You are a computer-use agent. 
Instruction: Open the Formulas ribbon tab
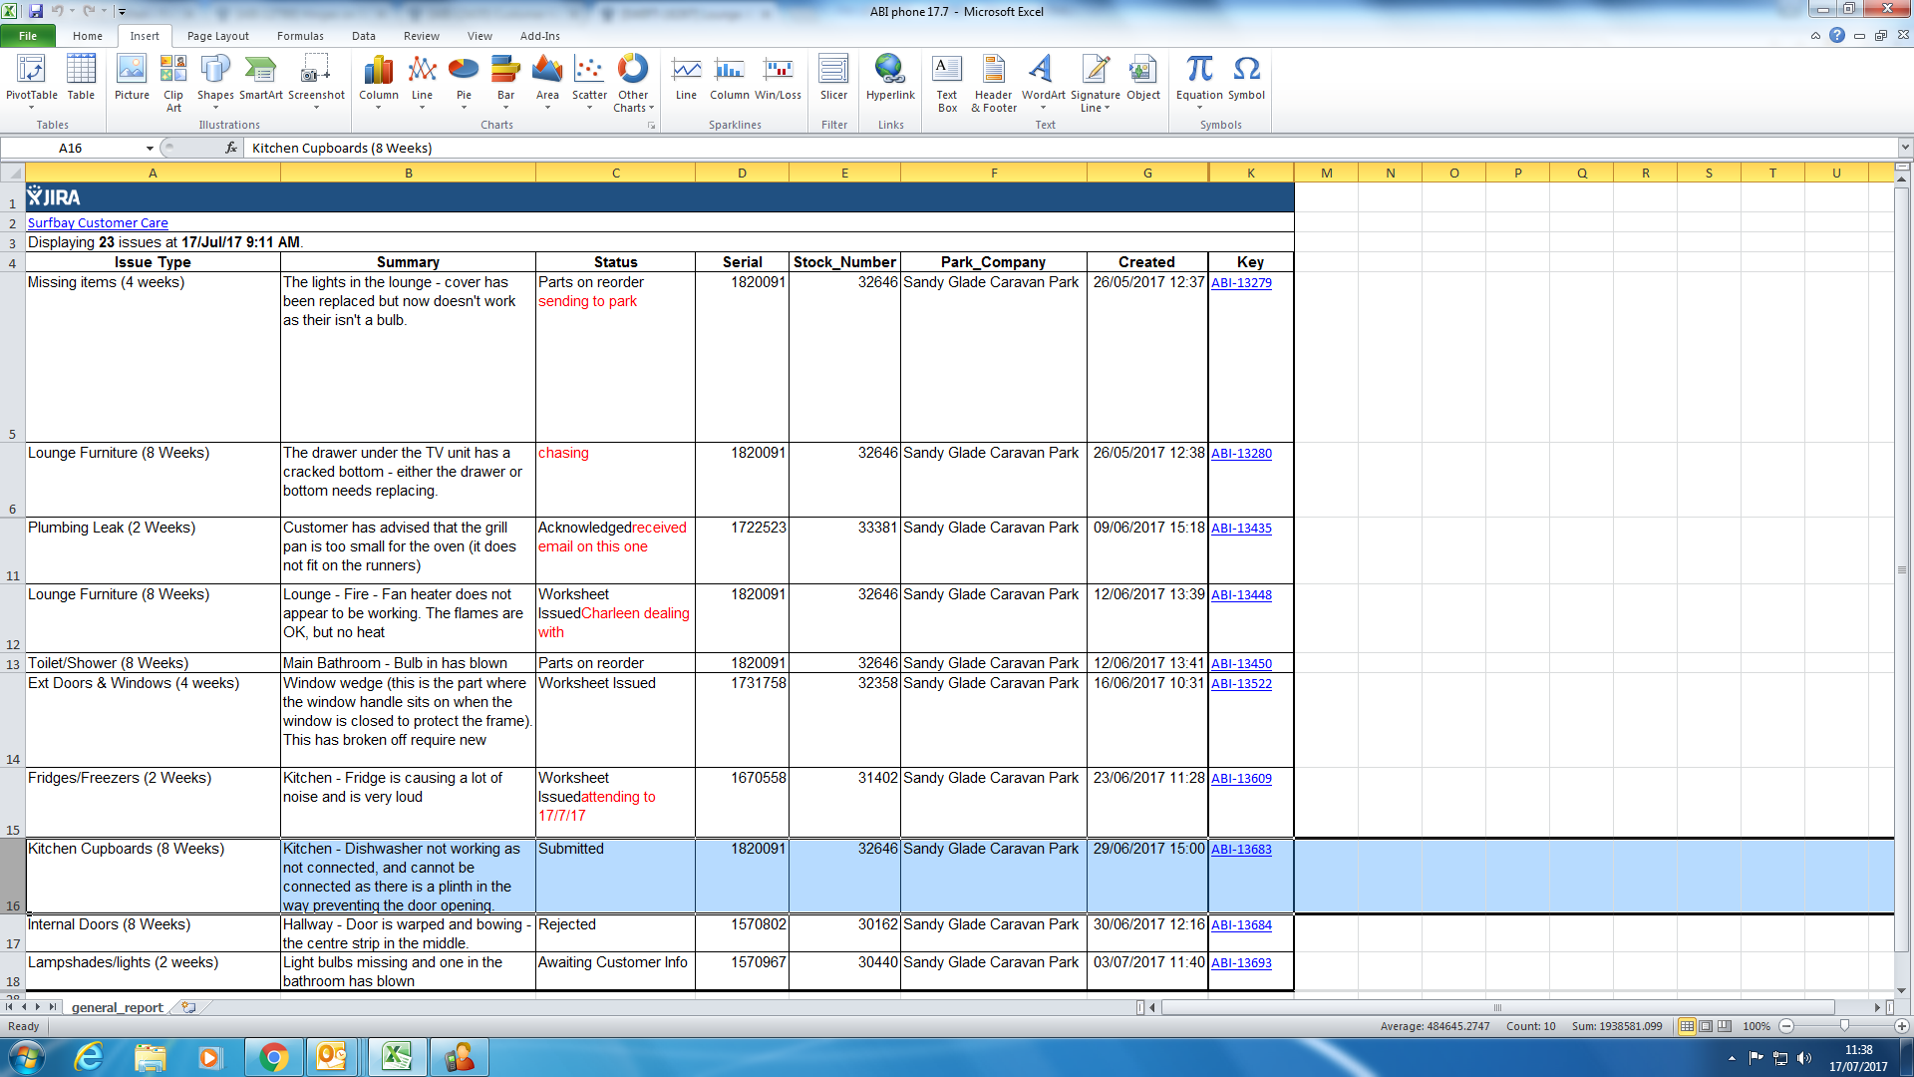pos(300,36)
